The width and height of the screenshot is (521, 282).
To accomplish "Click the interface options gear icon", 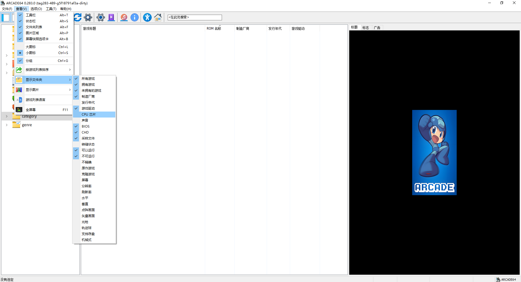I will point(100,17).
